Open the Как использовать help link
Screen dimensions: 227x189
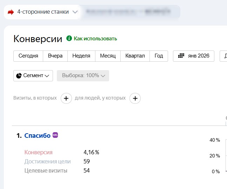click(95, 39)
